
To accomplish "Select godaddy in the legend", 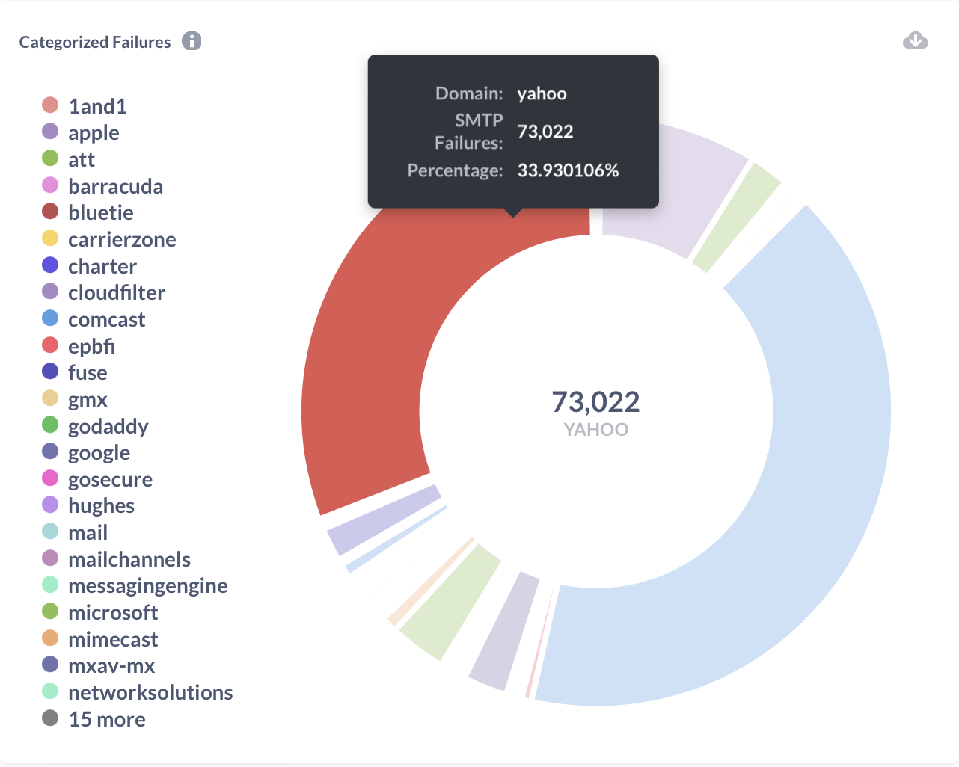I will click(x=95, y=426).
